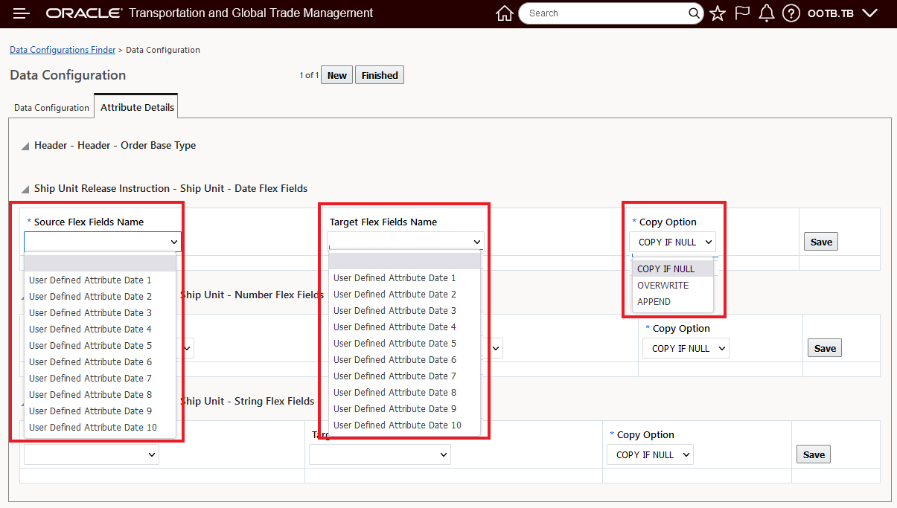Save the Date Flex Fields row
897x508 pixels.
tap(821, 242)
